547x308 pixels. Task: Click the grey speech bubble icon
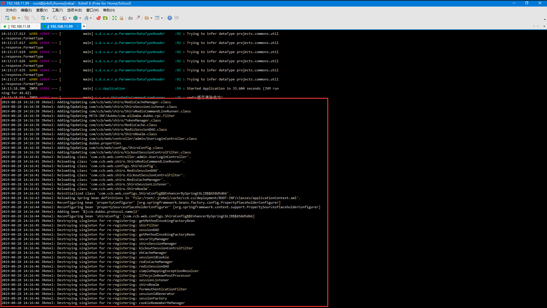(177, 18)
